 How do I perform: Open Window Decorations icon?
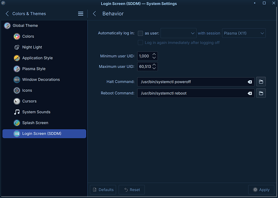pyautogui.click(x=17, y=80)
